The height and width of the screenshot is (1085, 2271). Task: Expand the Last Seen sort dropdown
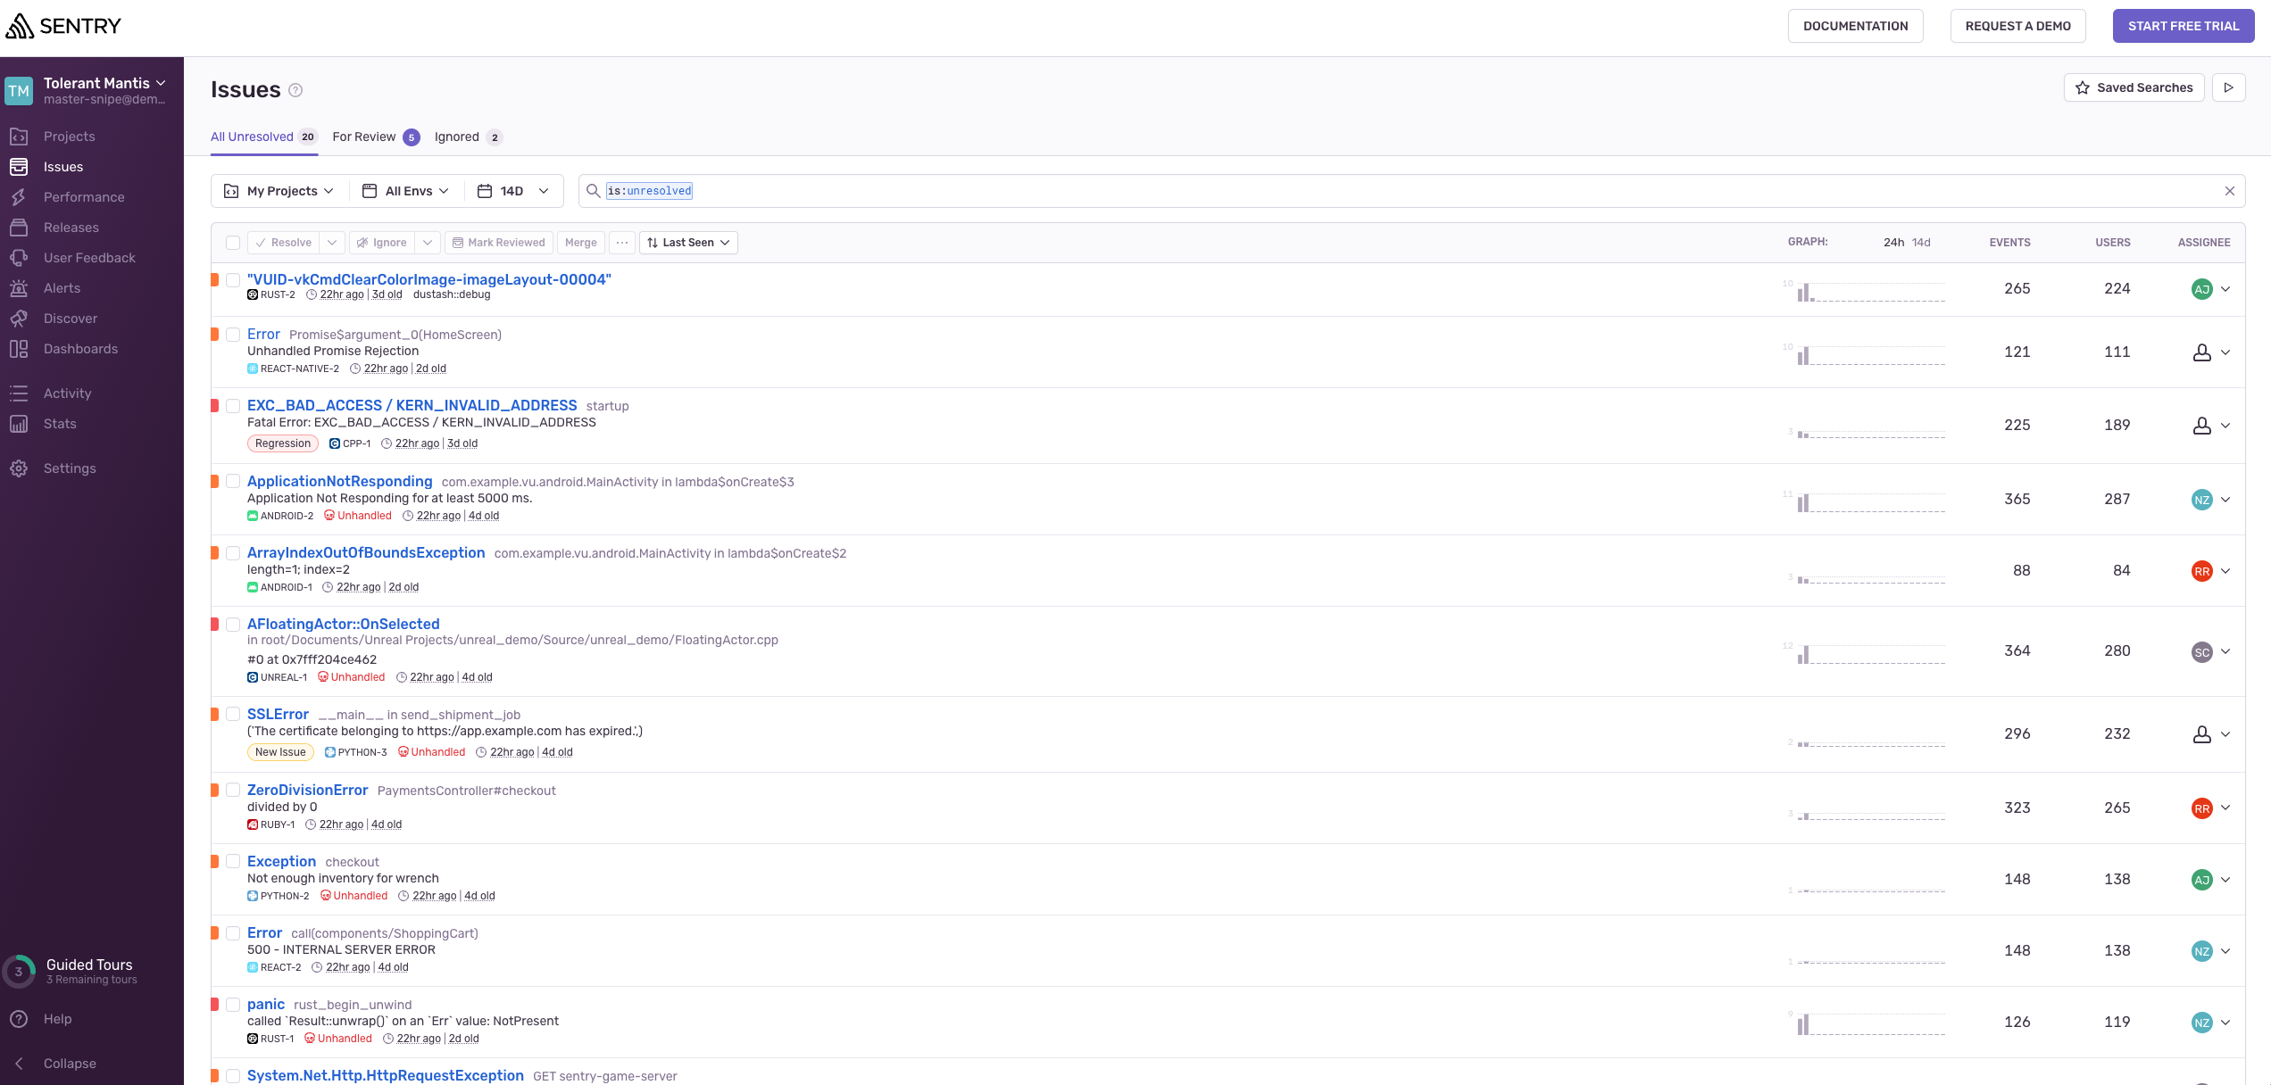coord(688,243)
